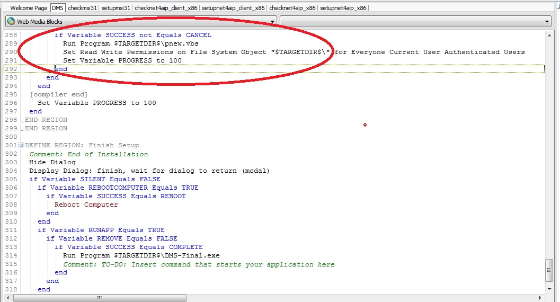Click the end statement on line 297
The width and height of the screenshot is (560, 302).
pyautogui.click(x=35, y=111)
